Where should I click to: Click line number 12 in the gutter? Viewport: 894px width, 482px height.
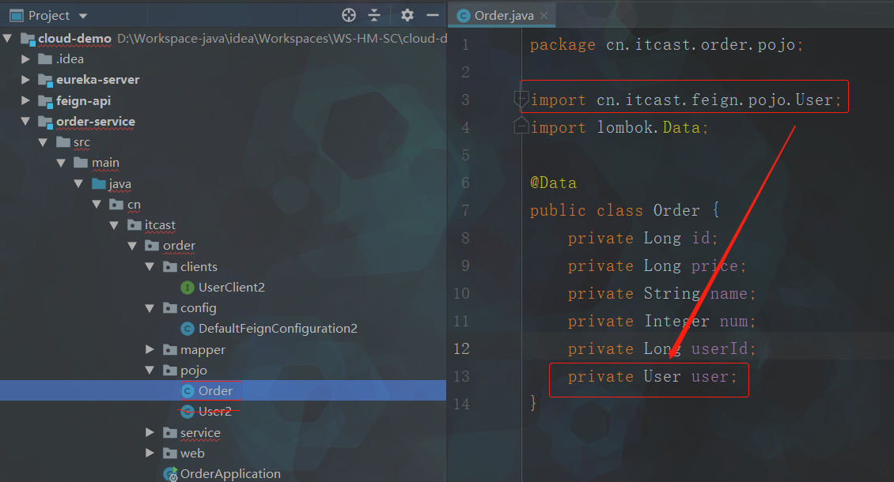[x=462, y=348]
